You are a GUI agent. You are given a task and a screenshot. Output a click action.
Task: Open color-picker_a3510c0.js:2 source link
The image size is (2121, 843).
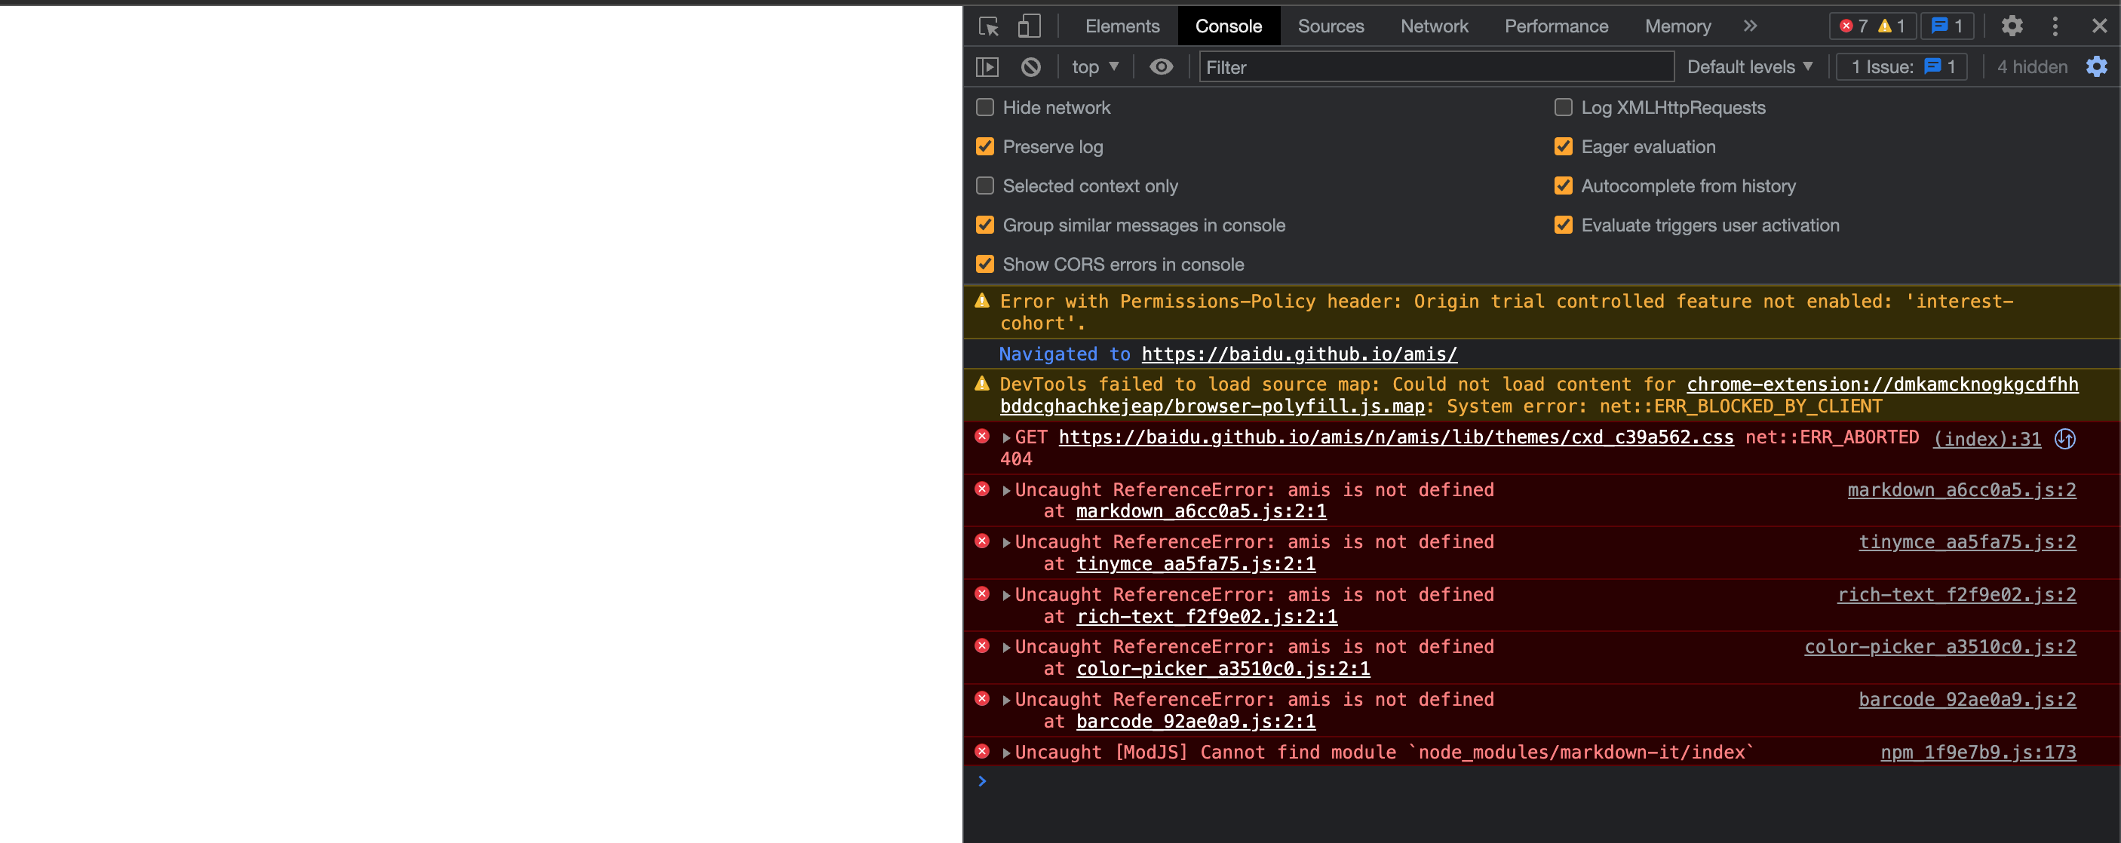tap(1940, 647)
